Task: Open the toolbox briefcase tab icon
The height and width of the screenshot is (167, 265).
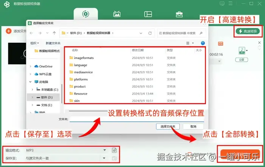Action: [x=179, y=14]
